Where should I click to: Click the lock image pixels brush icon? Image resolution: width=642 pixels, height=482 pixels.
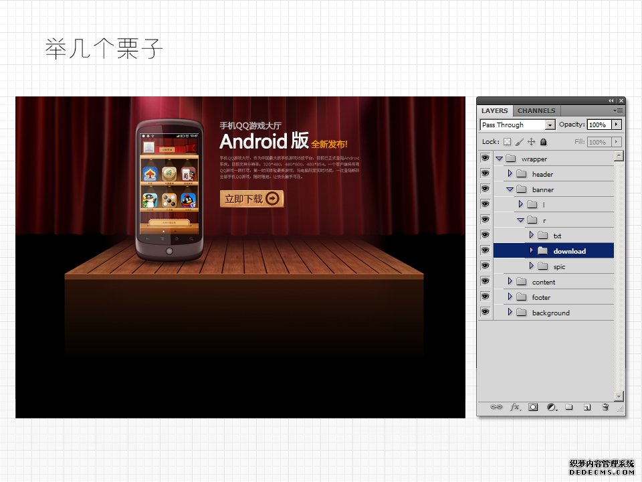pyautogui.click(x=519, y=142)
